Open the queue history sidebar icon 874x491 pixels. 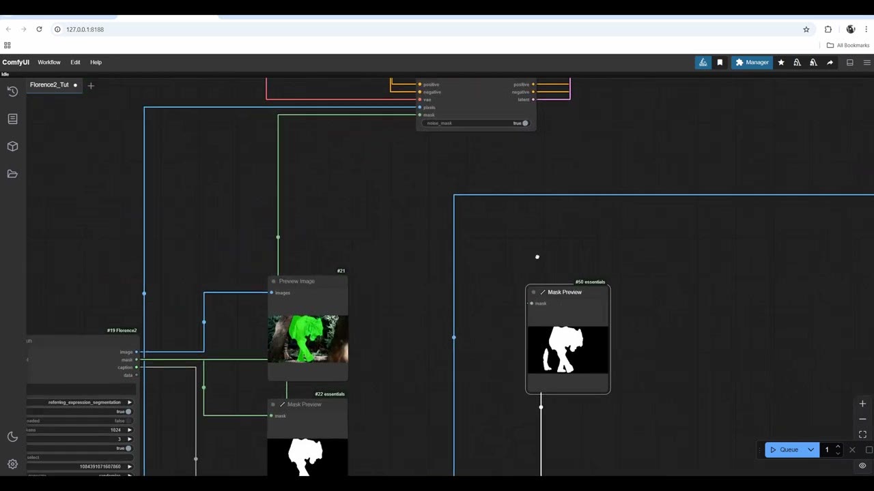tap(12, 91)
